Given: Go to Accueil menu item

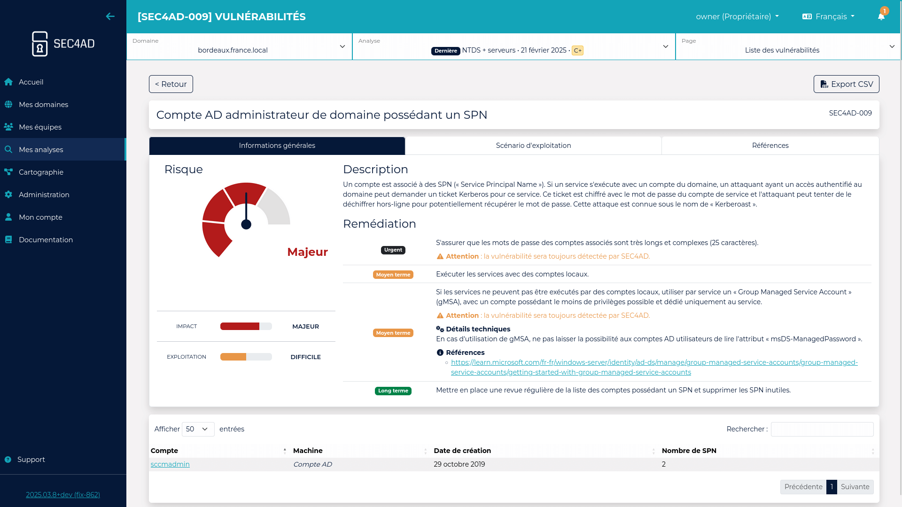Looking at the screenshot, I should [63, 82].
